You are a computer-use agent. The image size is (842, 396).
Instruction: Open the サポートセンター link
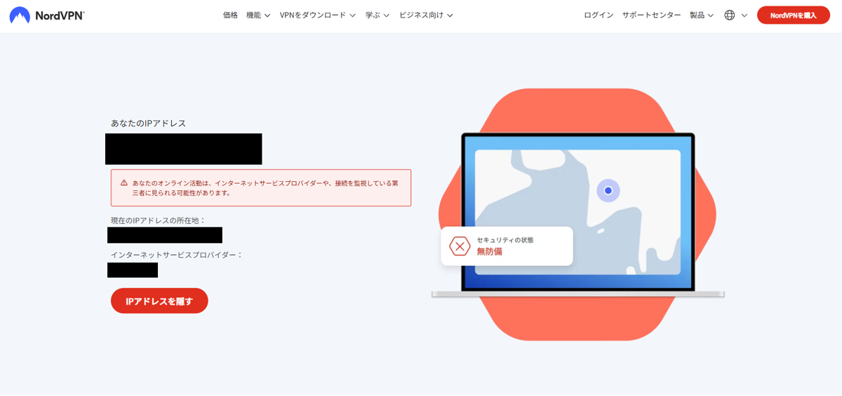click(x=651, y=15)
